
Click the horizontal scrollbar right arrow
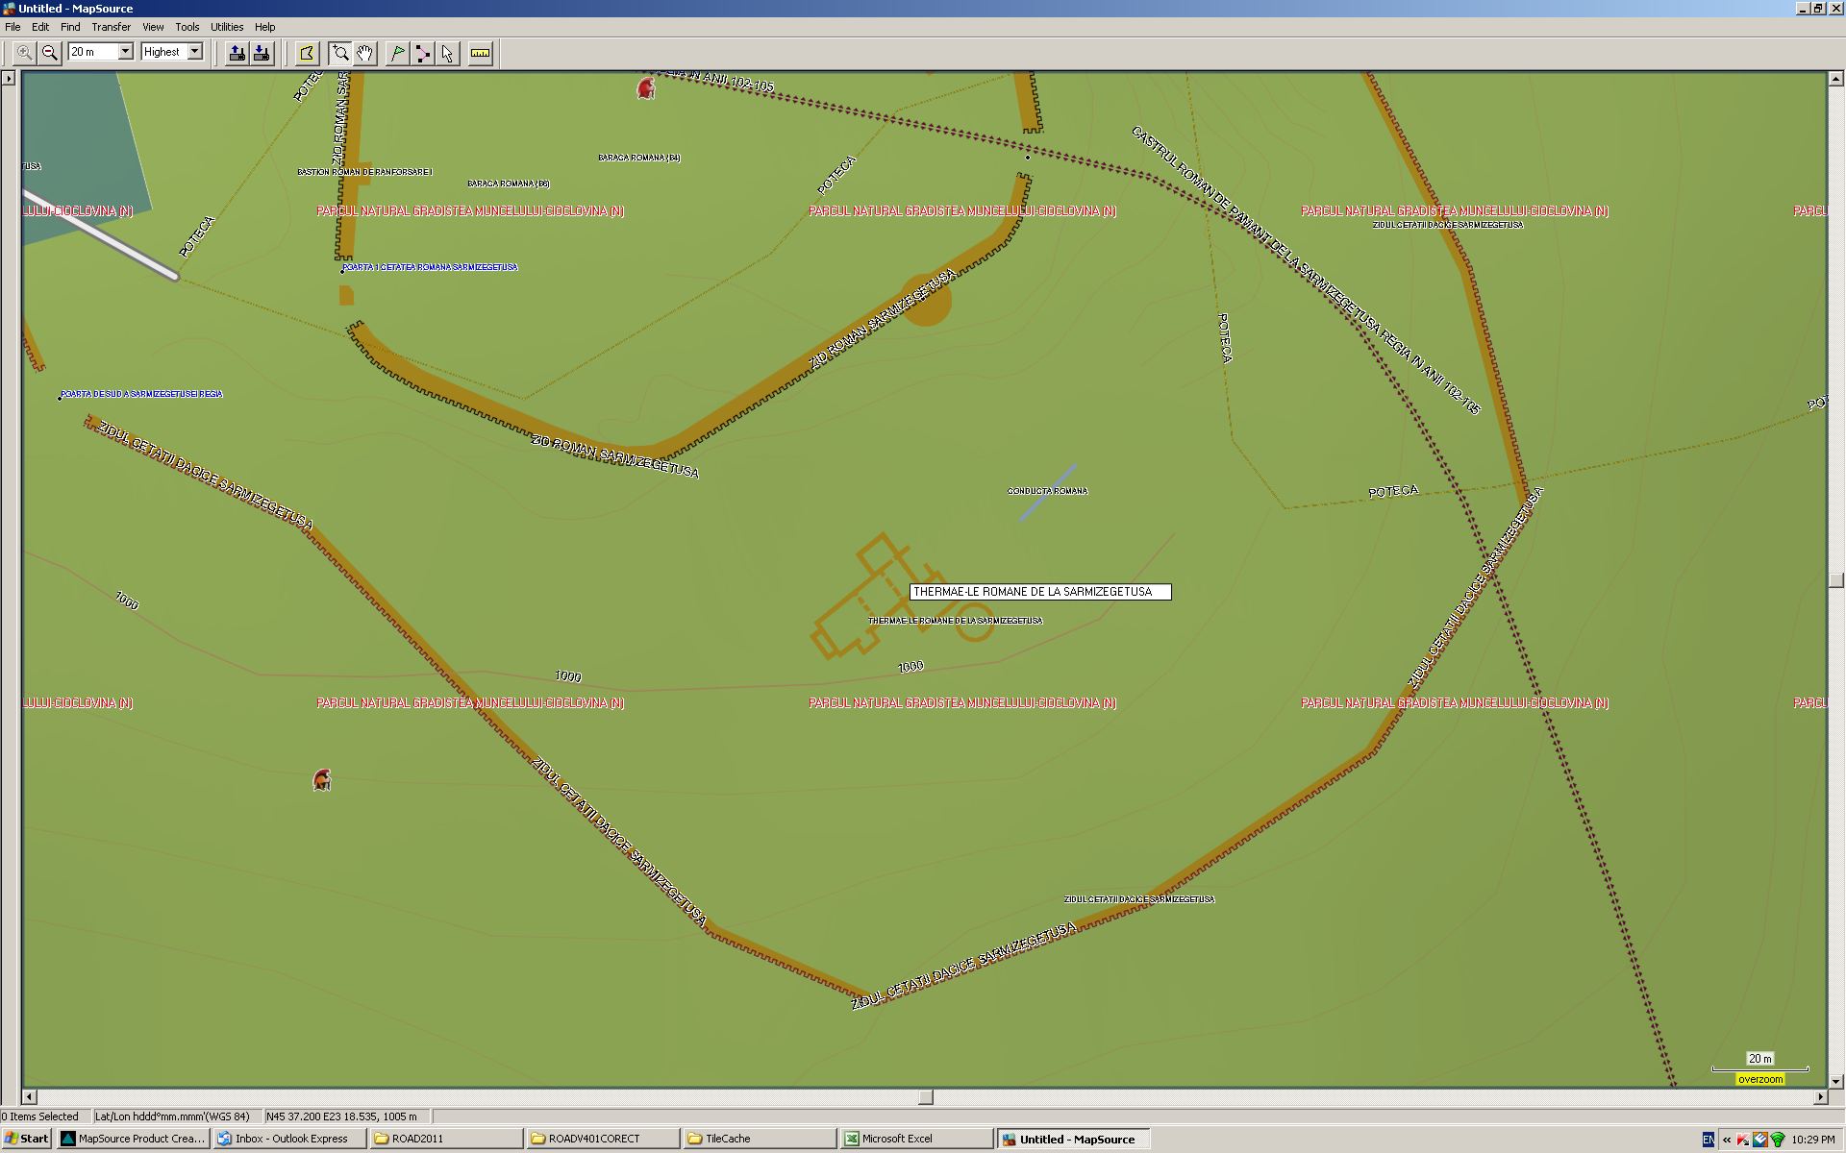pos(1820,1096)
